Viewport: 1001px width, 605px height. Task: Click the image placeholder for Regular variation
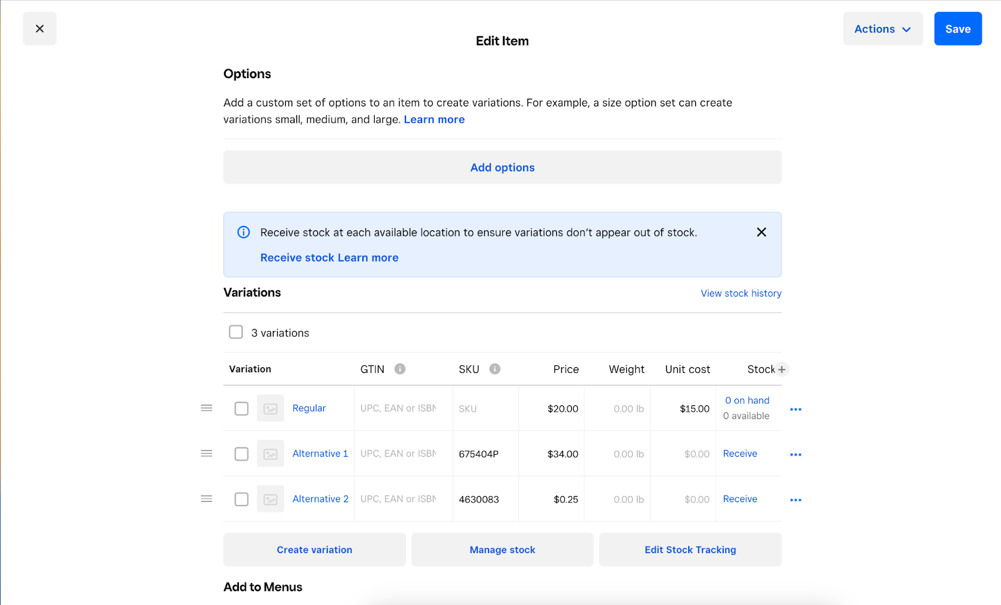click(x=270, y=408)
